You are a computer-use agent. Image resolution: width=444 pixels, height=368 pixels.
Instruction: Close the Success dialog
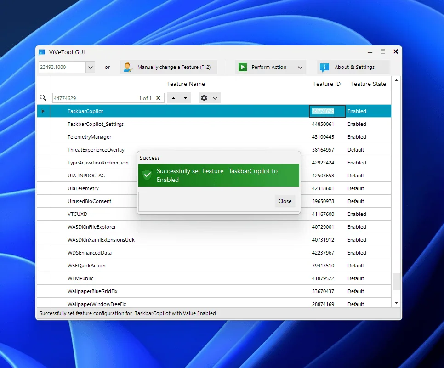pyautogui.click(x=285, y=201)
